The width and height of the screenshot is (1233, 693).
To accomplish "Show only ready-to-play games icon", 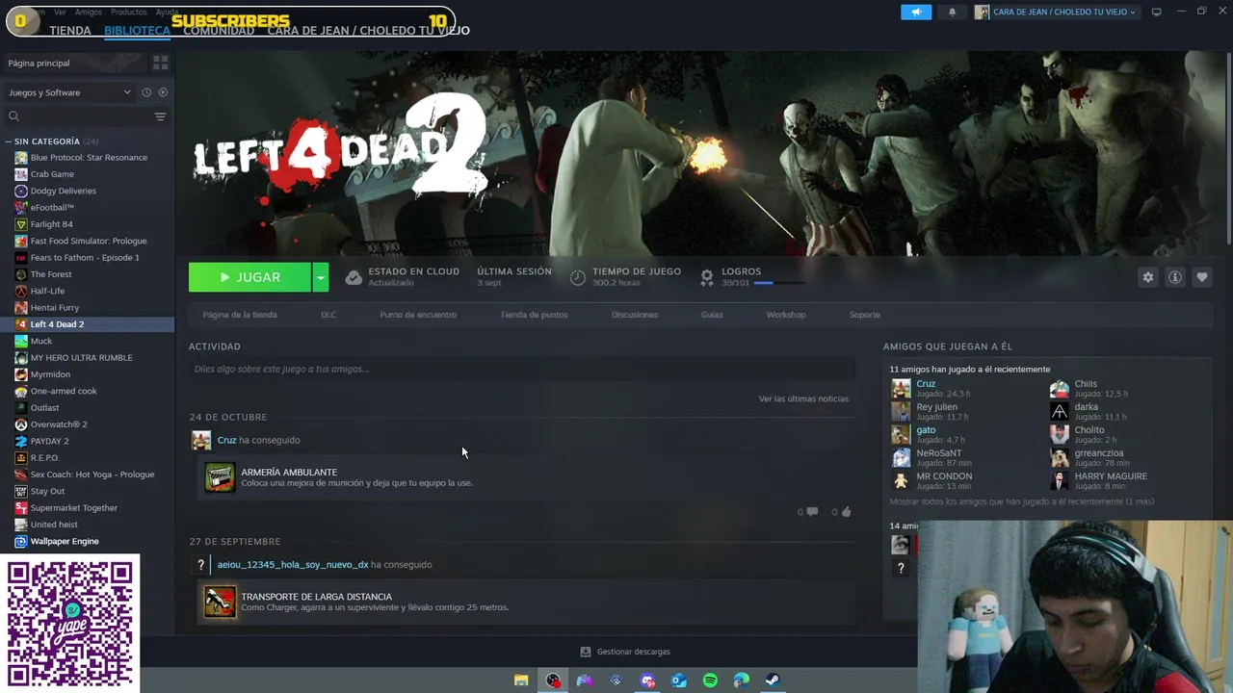I will 163,92.
